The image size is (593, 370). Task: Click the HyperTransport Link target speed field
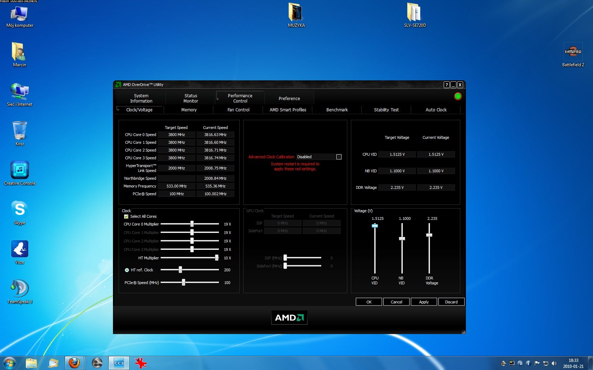pos(176,168)
